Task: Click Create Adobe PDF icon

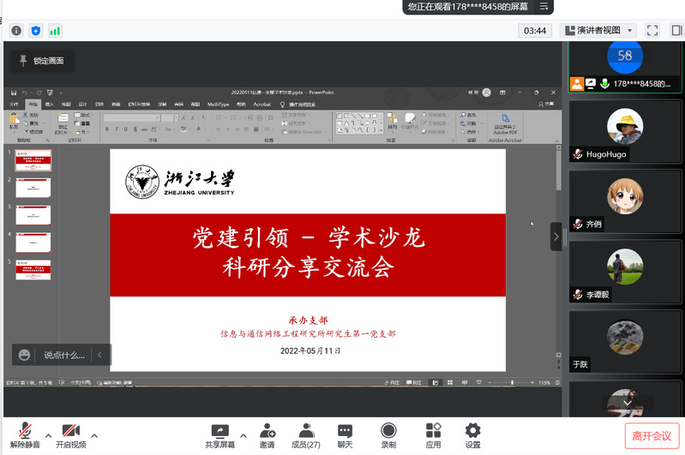Action: click(x=506, y=118)
